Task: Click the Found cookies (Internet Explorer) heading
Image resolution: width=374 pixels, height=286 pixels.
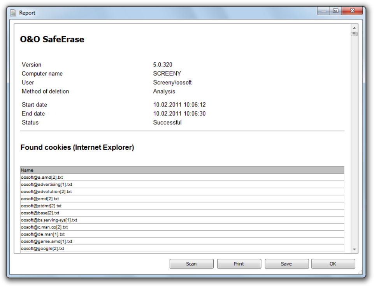Action: 77,148
